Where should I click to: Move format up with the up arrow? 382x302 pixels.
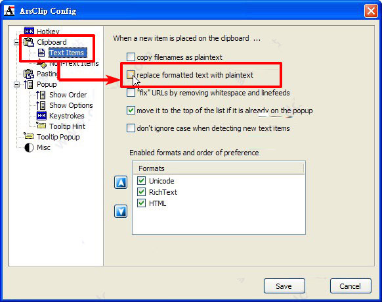click(121, 182)
